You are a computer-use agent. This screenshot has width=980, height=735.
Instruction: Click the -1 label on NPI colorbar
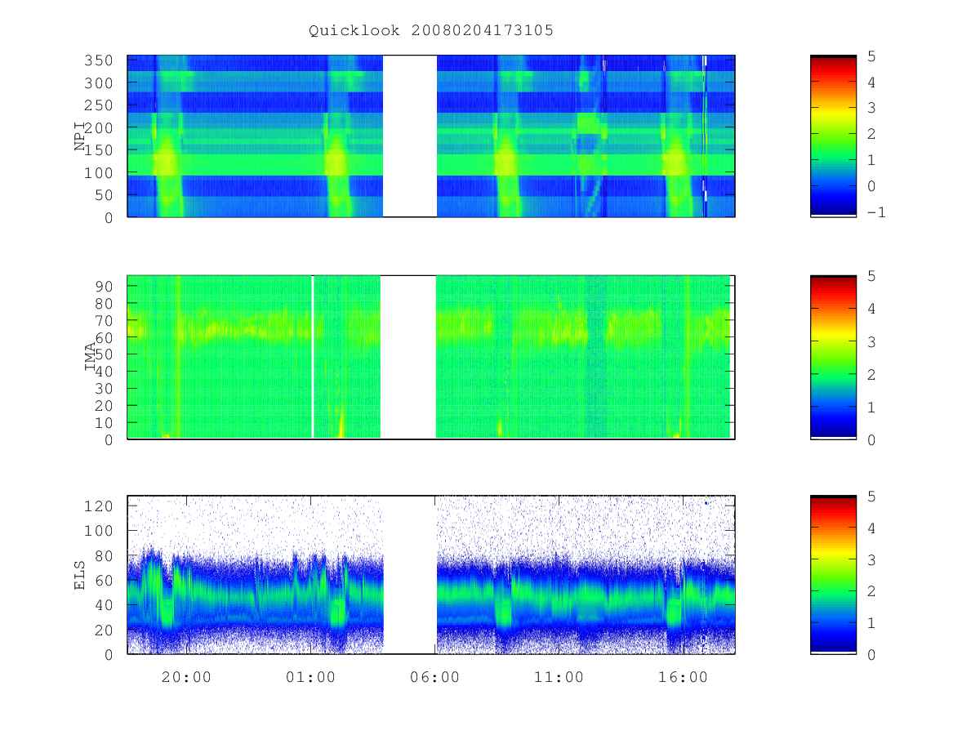875,212
